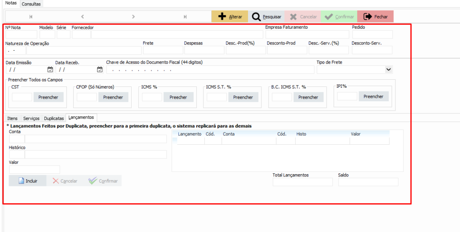
Task: Select the Duplicatas tab
Action: tap(54, 119)
